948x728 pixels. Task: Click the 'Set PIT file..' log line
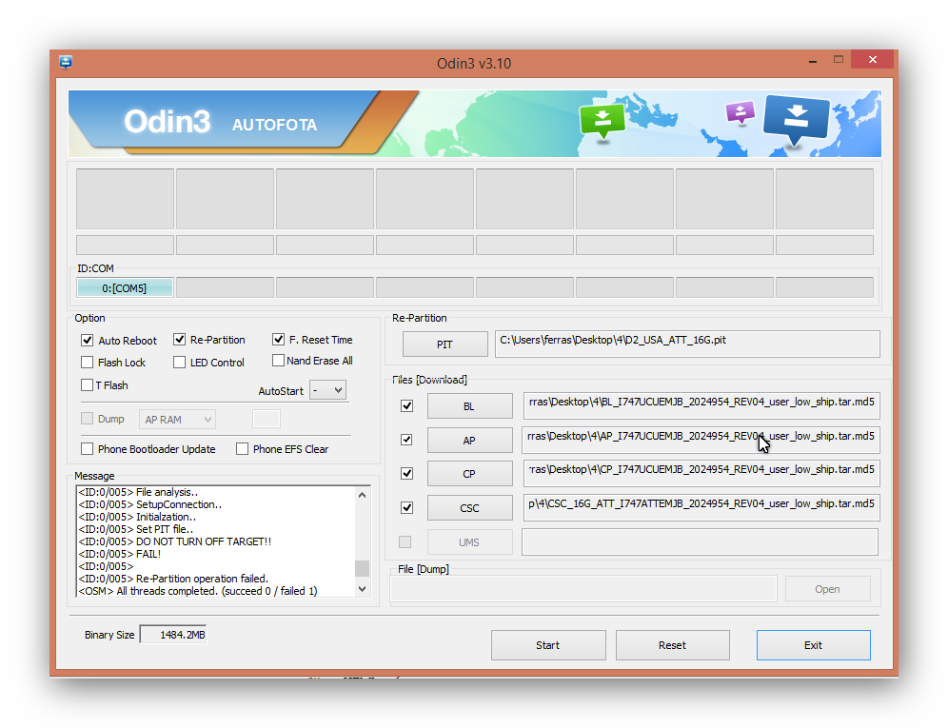[136, 529]
